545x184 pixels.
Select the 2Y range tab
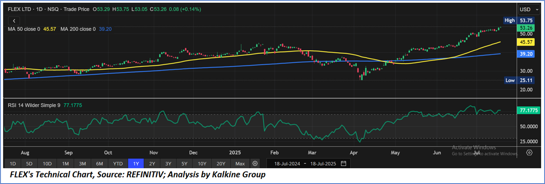(152, 163)
